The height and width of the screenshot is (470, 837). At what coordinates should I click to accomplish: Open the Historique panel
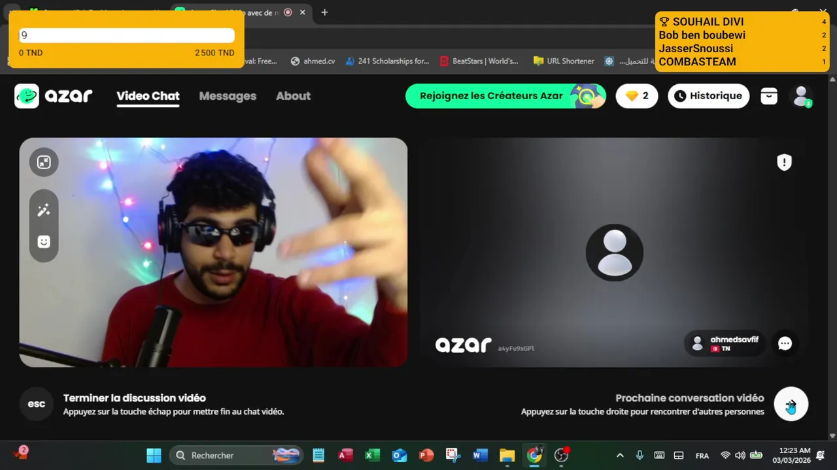pos(708,96)
